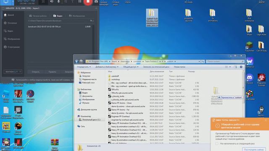
Task: Sort by Размер column header
Action: click(x=191, y=71)
